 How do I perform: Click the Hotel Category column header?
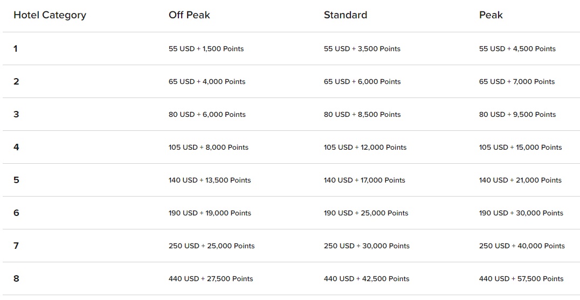[x=50, y=15]
